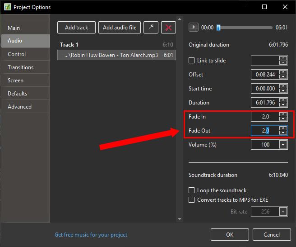Maximize the Project Options window
This screenshot has width=296, height=247.
[264, 7]
